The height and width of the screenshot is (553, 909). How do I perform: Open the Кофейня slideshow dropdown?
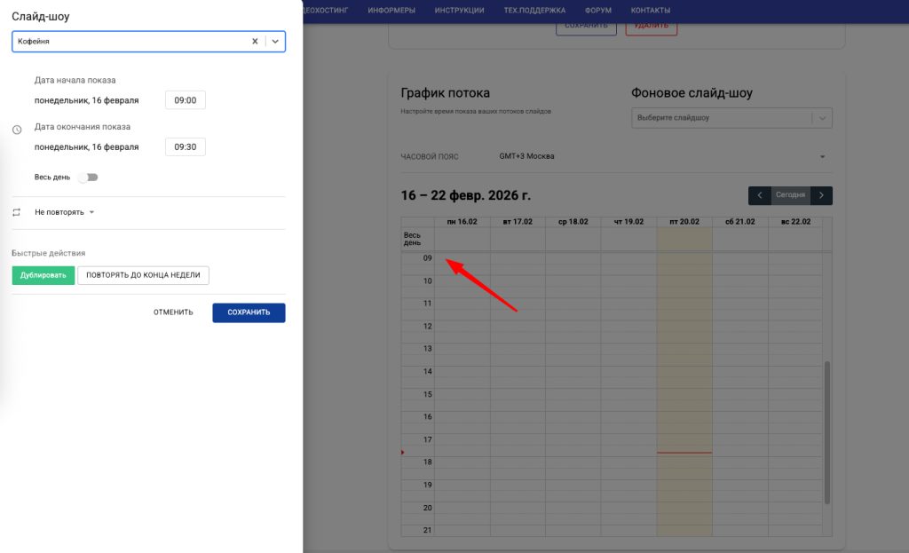(x=275, y=41)
